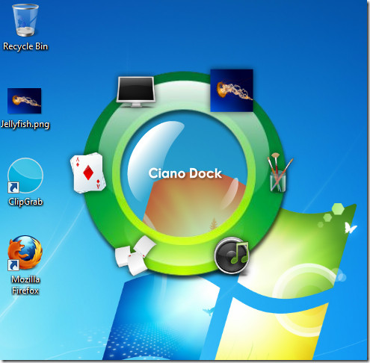Open the ace of diamonds card game icon
The width and height of the screenshot is (370, 363).
88,173
